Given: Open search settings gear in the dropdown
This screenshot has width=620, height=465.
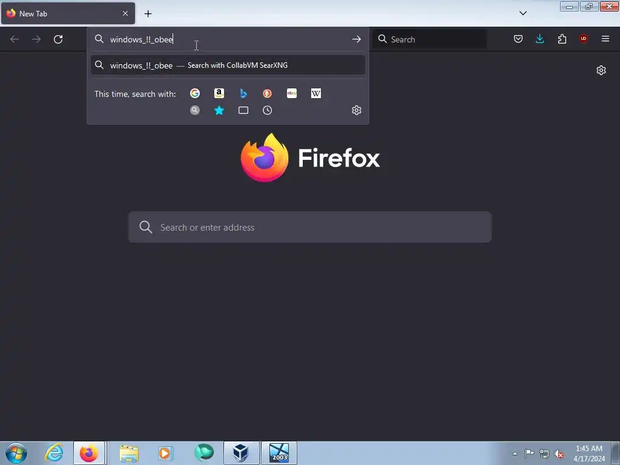Looking at the screenshot, I should 356,110.
